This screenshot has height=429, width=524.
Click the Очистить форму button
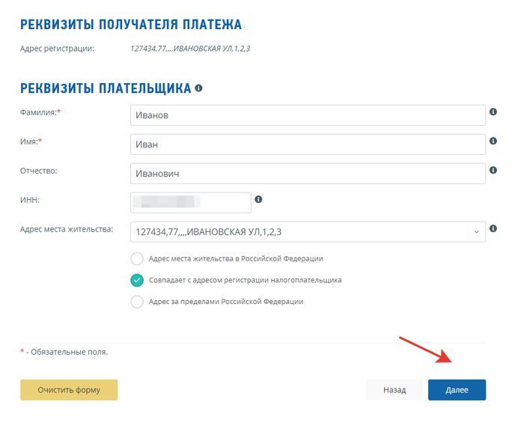click(x=69, y=390)
